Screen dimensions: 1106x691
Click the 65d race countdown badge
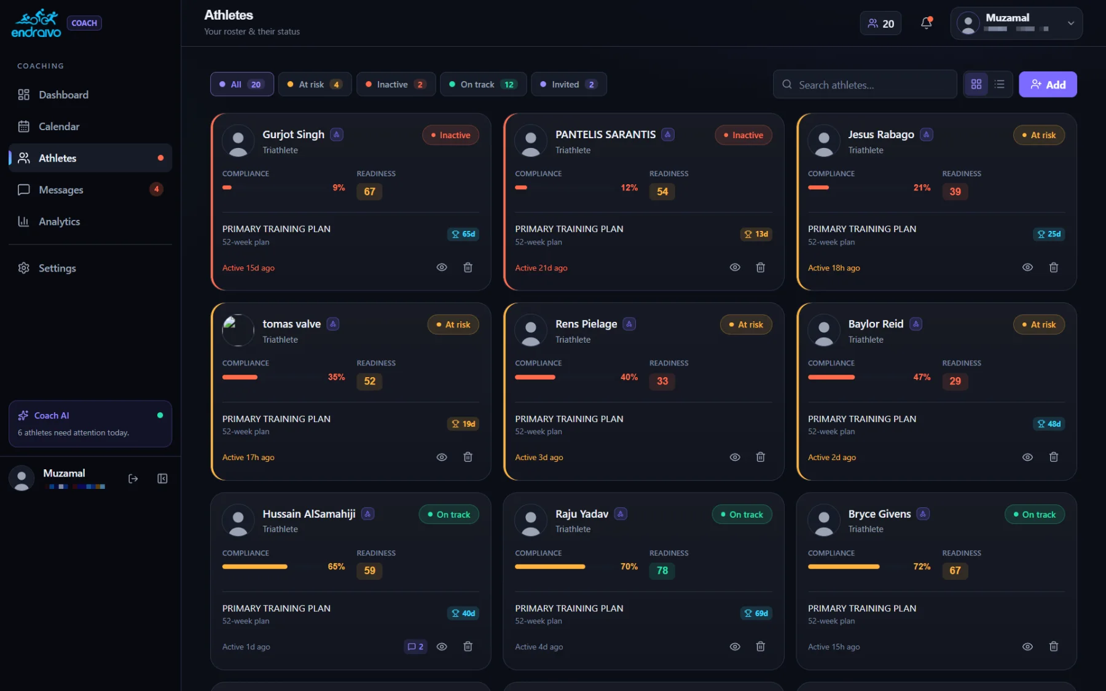coord(463,234)
